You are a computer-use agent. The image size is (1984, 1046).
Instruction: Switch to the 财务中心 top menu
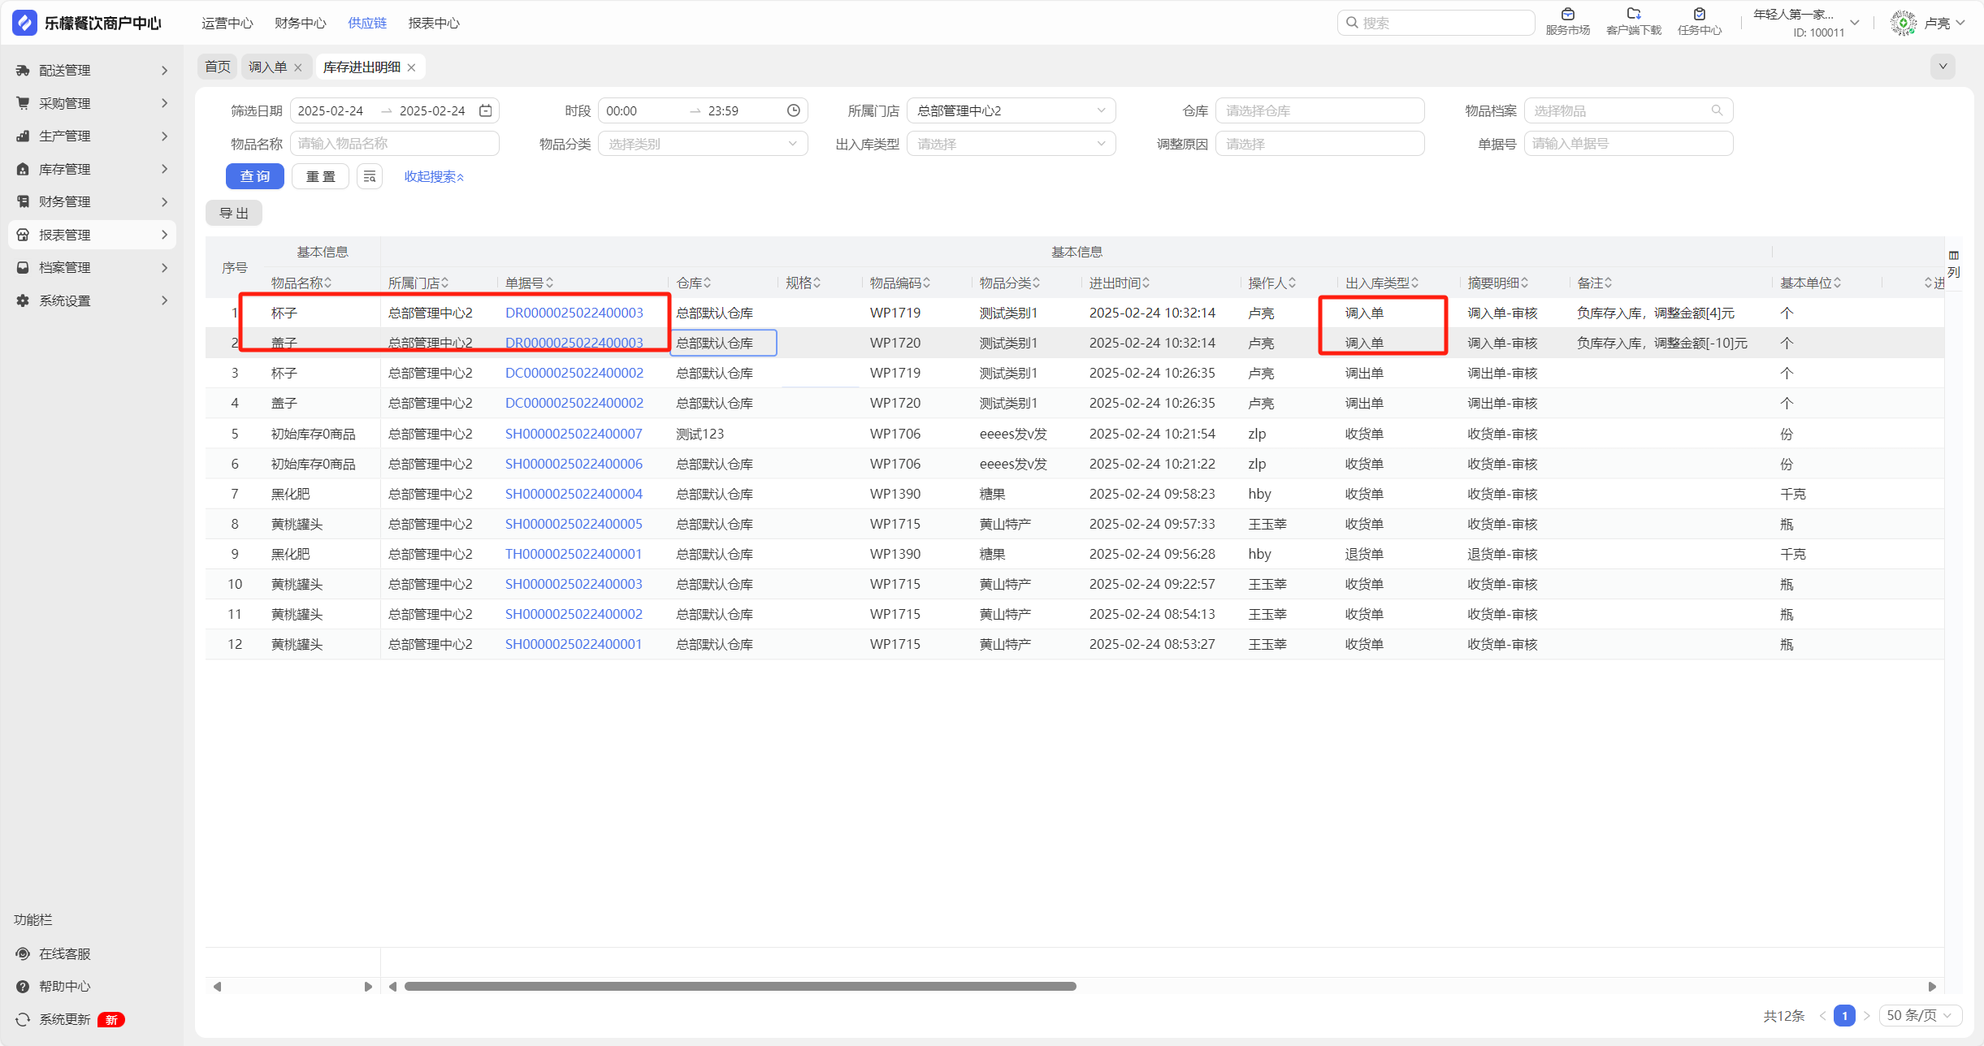pos(300,23)
